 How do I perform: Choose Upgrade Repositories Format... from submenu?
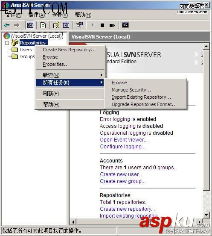click(145, 104)
